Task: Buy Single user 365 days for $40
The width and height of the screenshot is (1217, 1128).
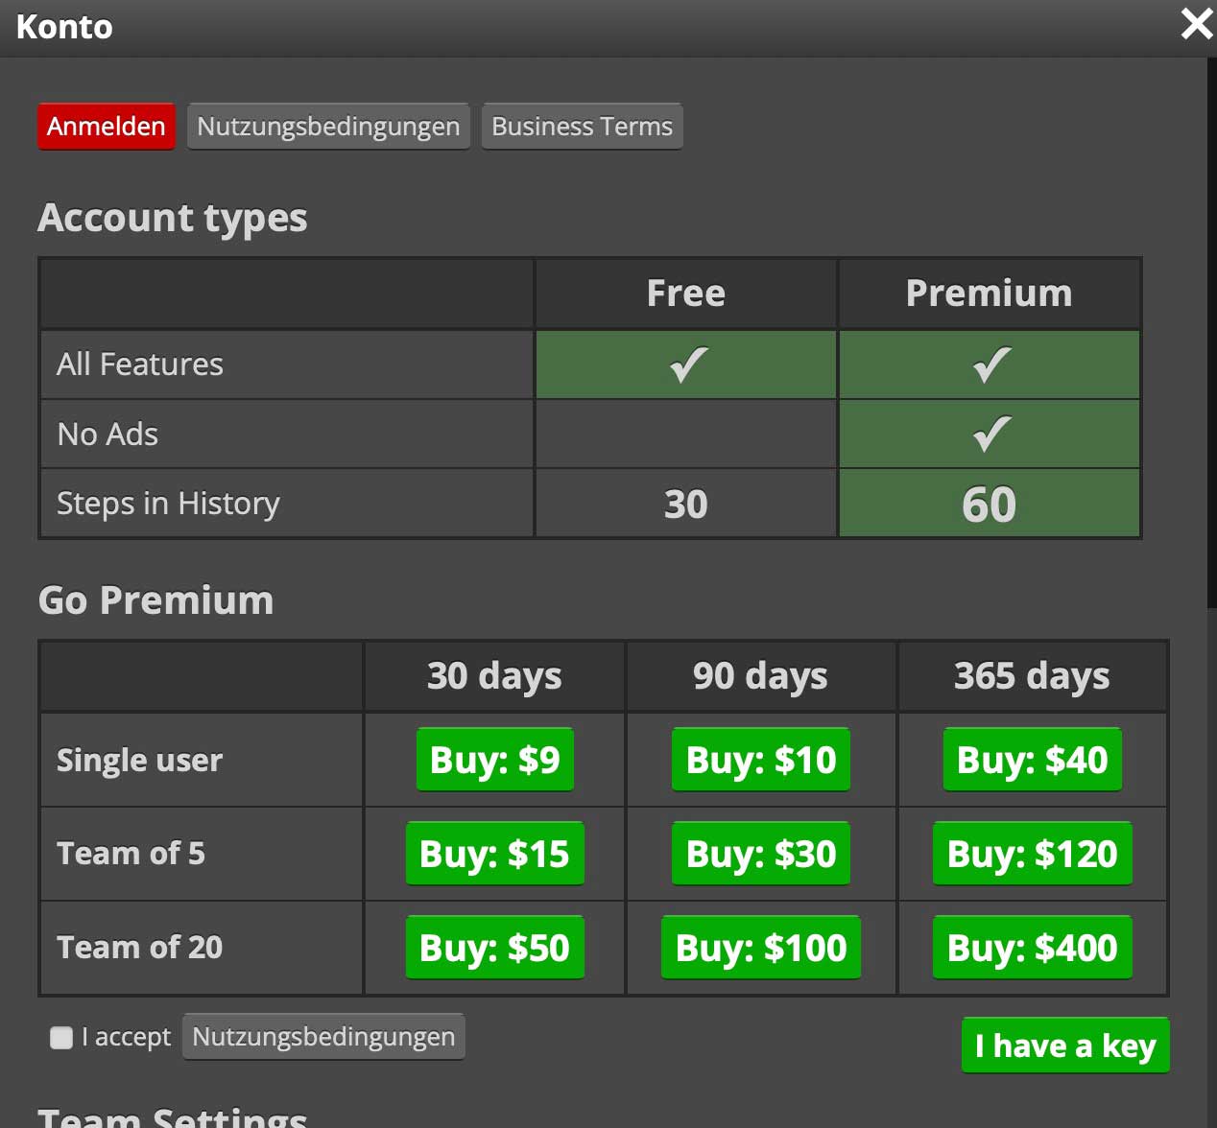Action: [1032, 760]
